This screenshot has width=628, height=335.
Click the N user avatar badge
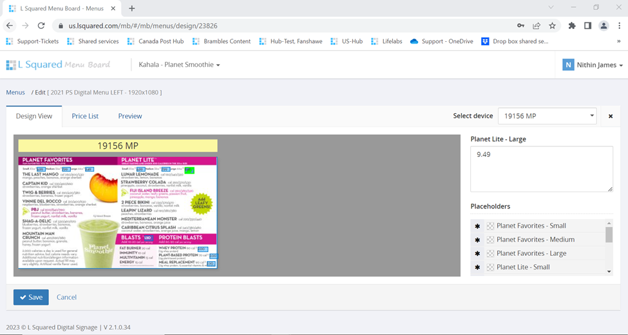pyautogui.click(x=568, y=65)
